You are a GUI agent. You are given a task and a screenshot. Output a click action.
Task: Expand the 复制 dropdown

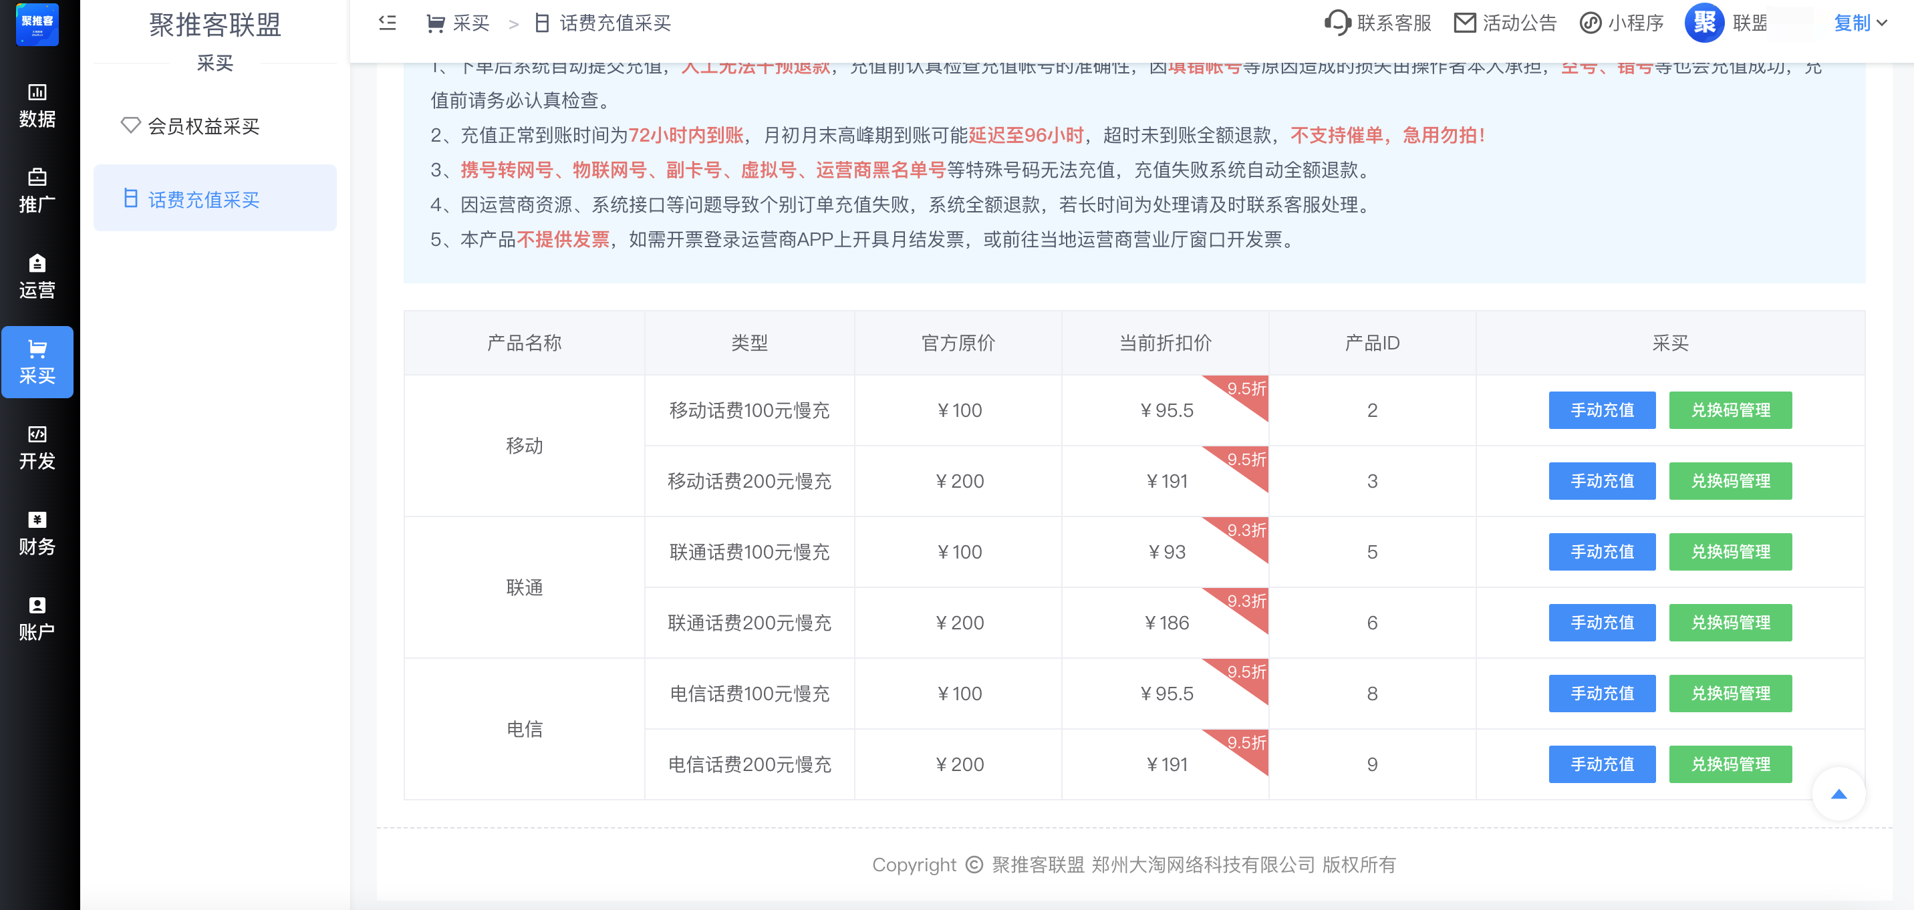point(1860,23)
